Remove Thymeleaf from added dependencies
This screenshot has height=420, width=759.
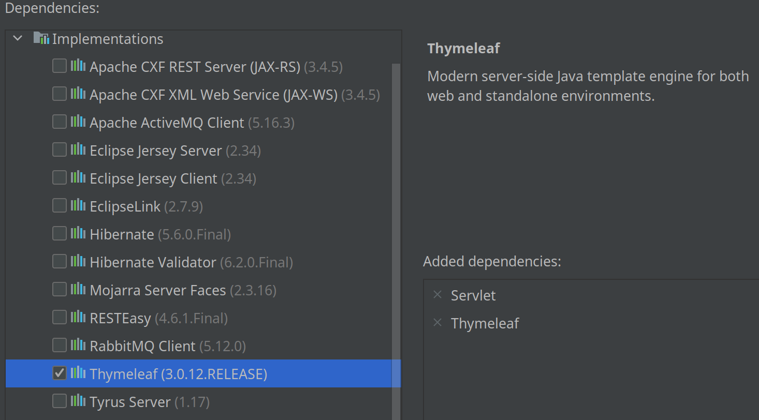(437, 323)
